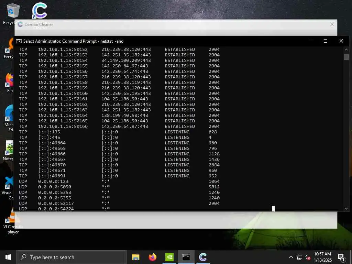Viewport: 352px width, 264px height.
Task: Switch to Command Prompt in the taskbar
Action: click(x=186, y=257)
